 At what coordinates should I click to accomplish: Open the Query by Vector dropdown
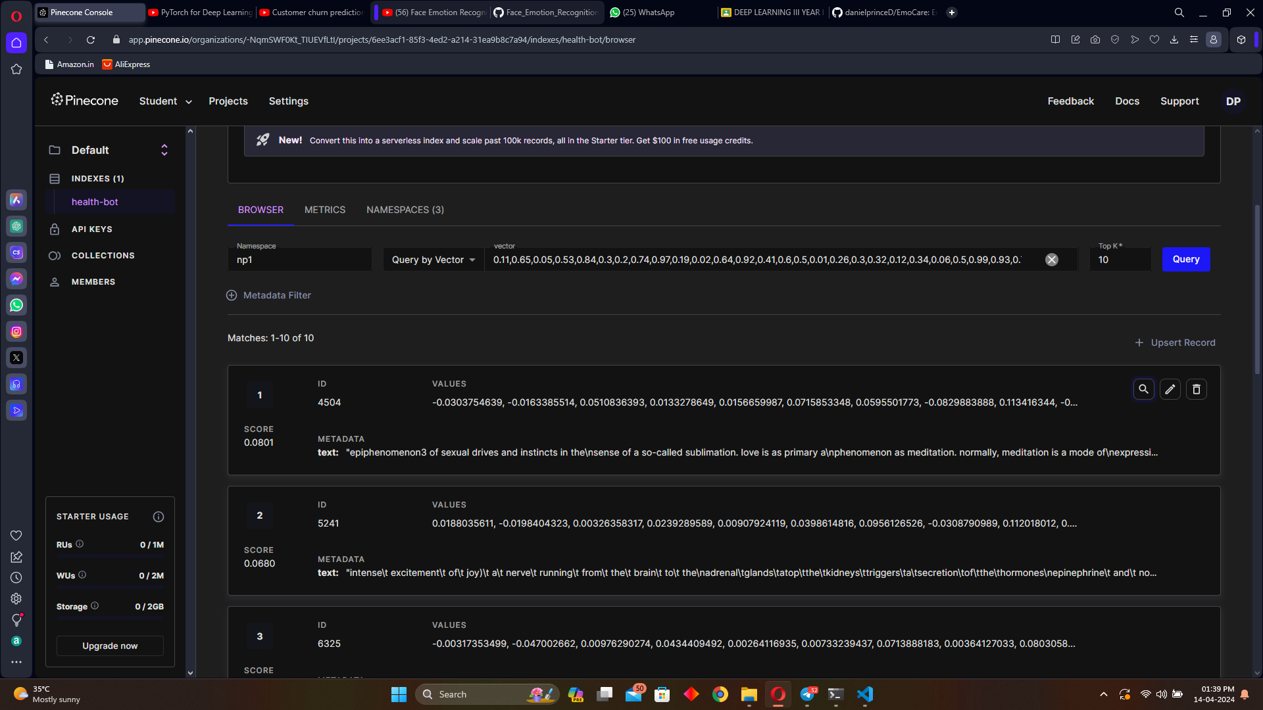pos(433,260)
